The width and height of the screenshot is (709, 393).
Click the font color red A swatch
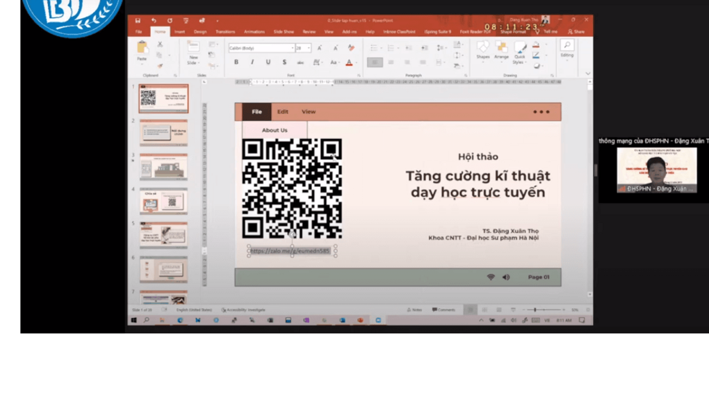tap(349, 63)
